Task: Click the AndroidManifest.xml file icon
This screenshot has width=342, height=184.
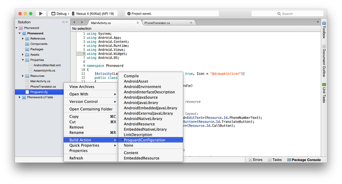Action: click(x=30, y=65)
